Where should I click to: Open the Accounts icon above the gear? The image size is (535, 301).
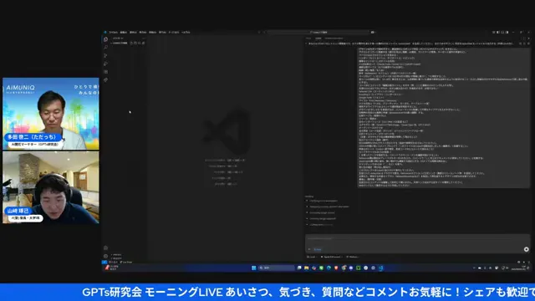(106, 248)
